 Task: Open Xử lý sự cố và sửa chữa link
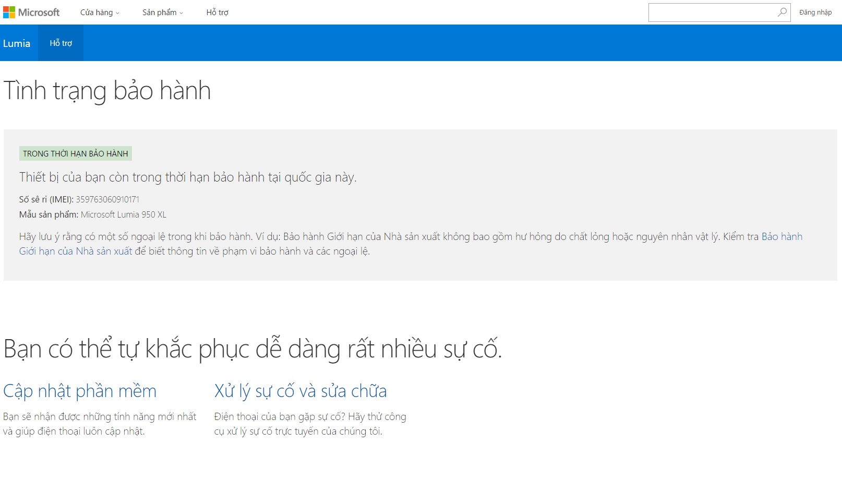coord(300,391)
